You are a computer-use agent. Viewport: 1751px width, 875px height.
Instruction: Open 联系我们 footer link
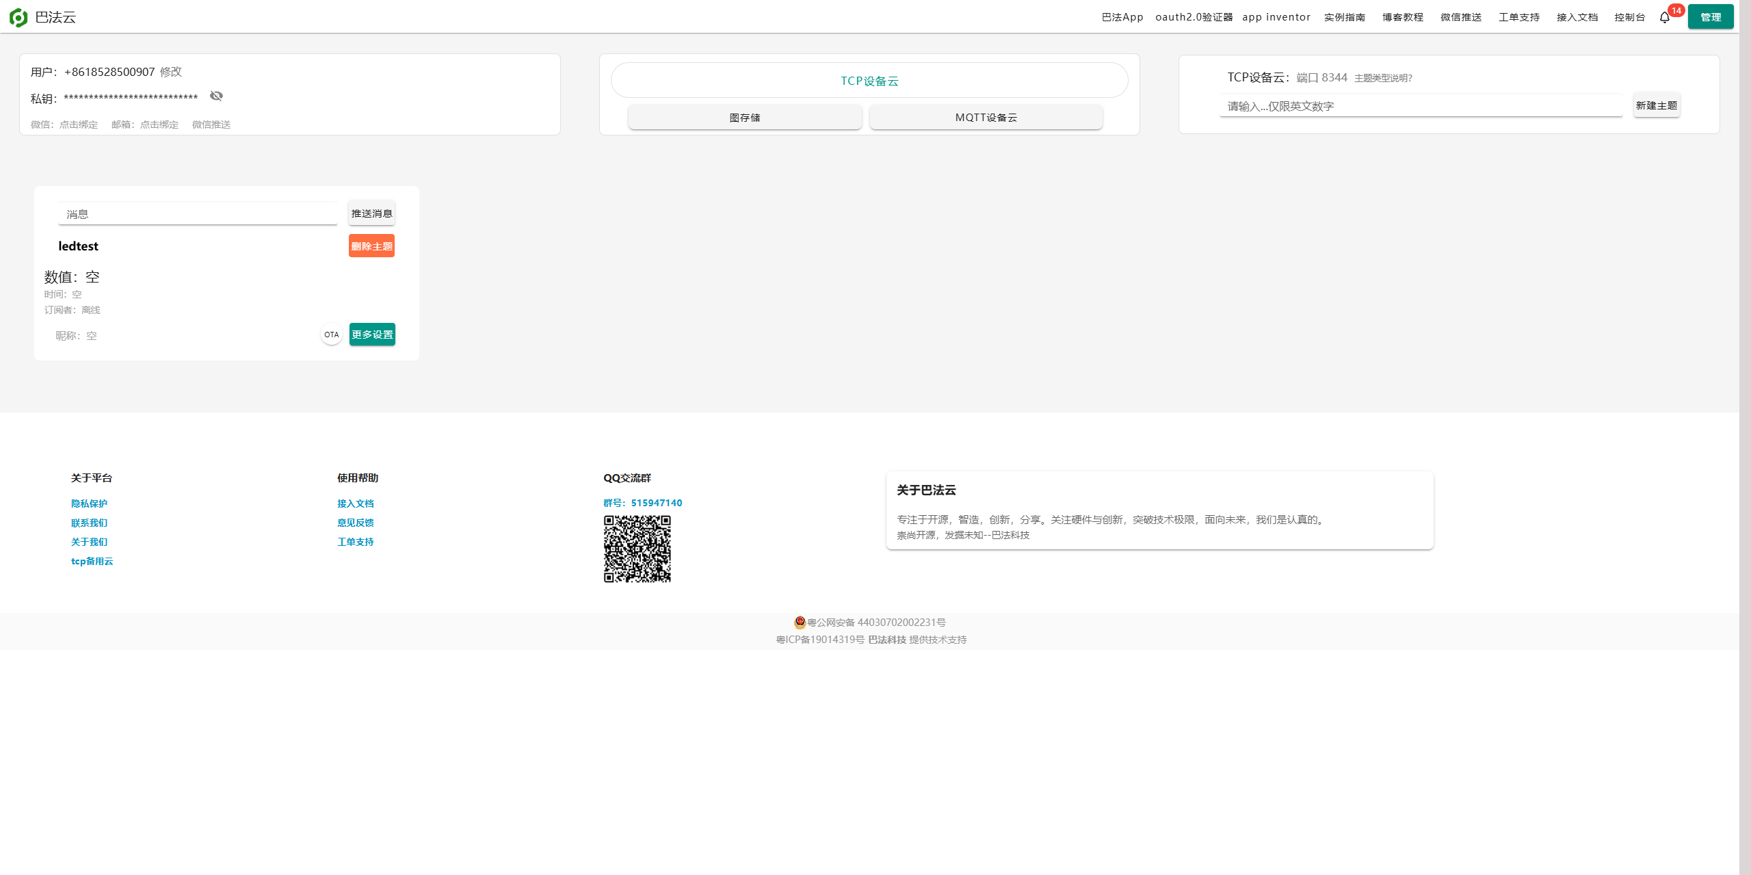click(x=90, y=523)
